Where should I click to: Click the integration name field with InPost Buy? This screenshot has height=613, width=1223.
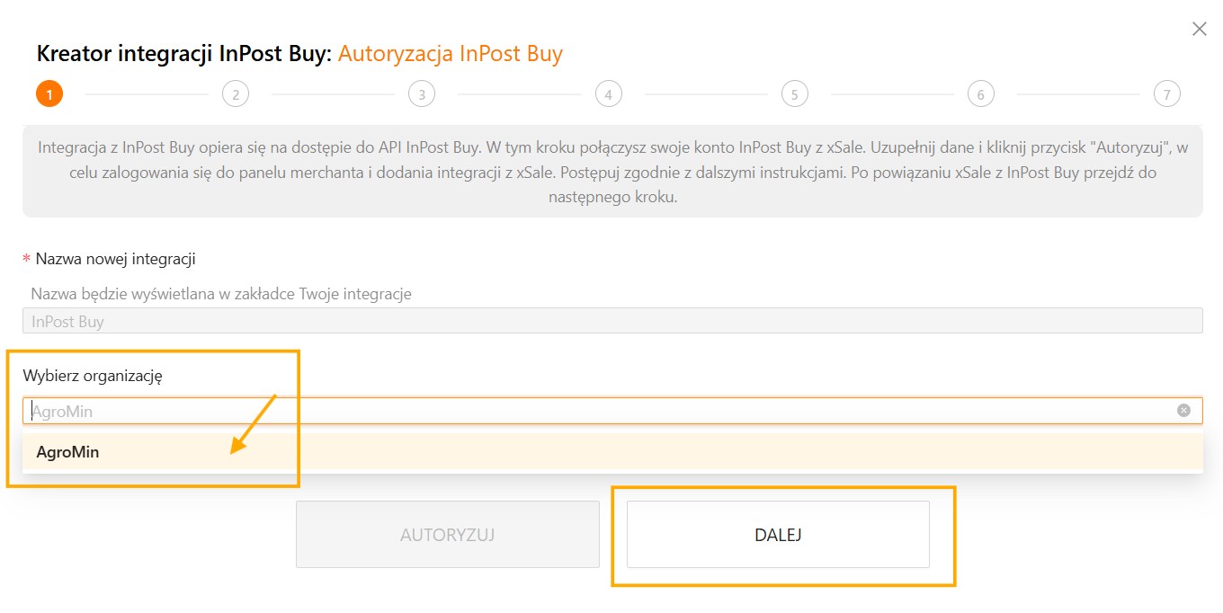point(611,321)
